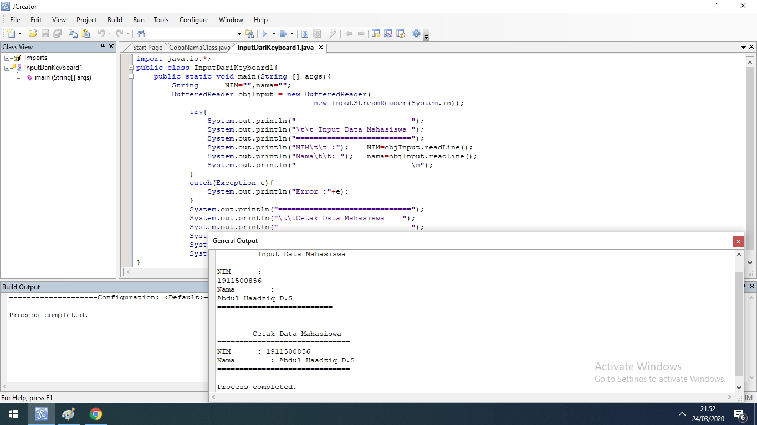
Task: Collapse the main method code fold
Action: click(131, 76)
